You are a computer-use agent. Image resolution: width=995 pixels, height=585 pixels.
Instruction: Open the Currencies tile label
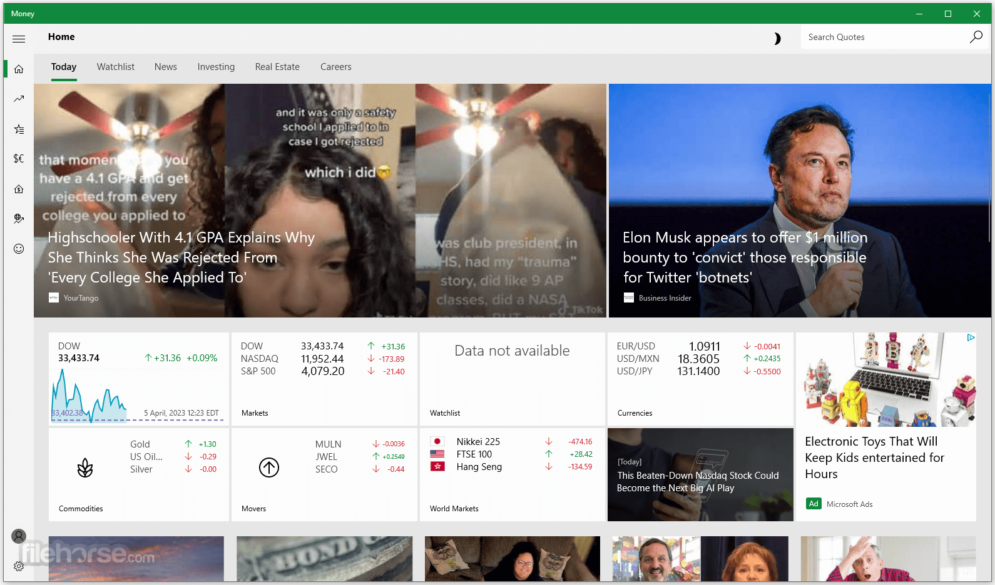635,413
